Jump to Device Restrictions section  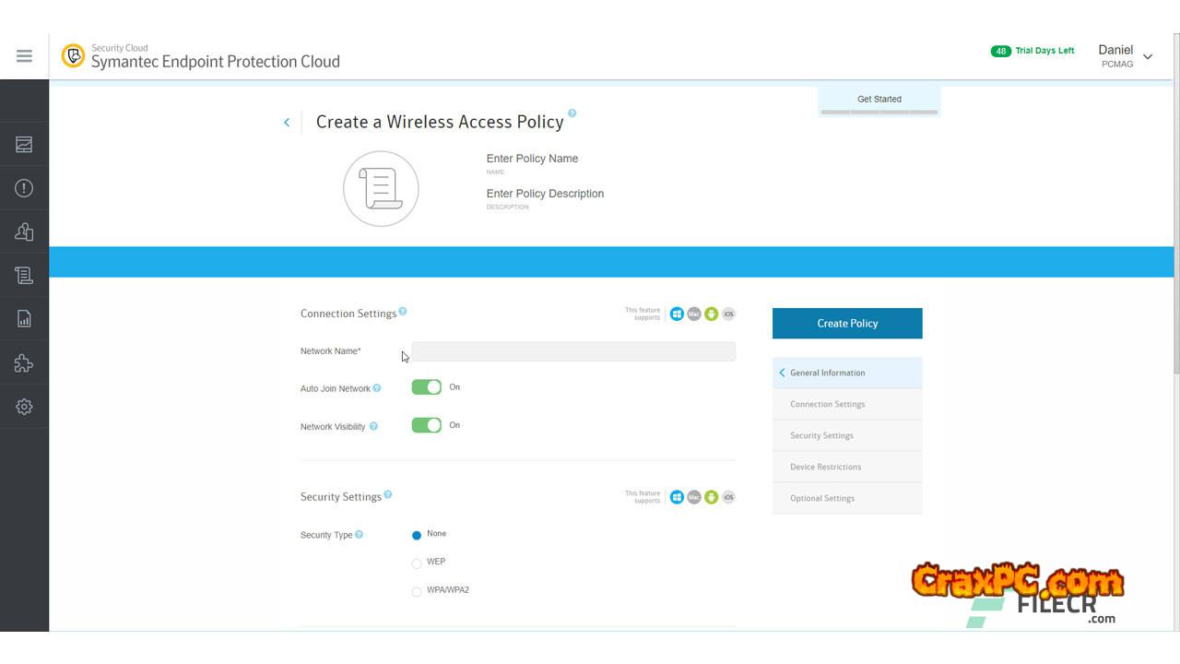click(825, 467)
